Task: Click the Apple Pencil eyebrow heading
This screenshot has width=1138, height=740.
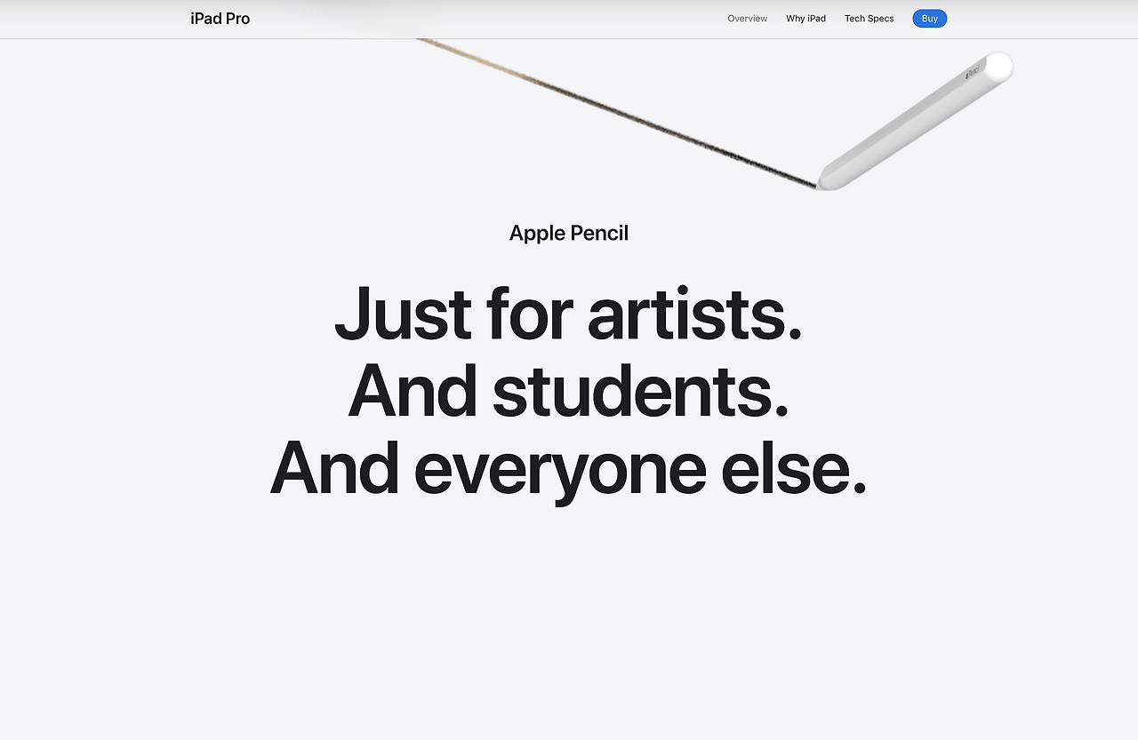Action: coord(569,233)
